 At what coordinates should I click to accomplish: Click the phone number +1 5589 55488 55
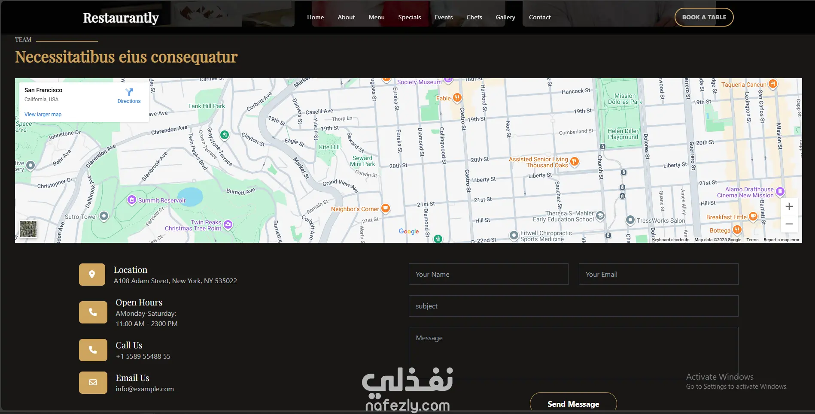(x=143, y=357)
